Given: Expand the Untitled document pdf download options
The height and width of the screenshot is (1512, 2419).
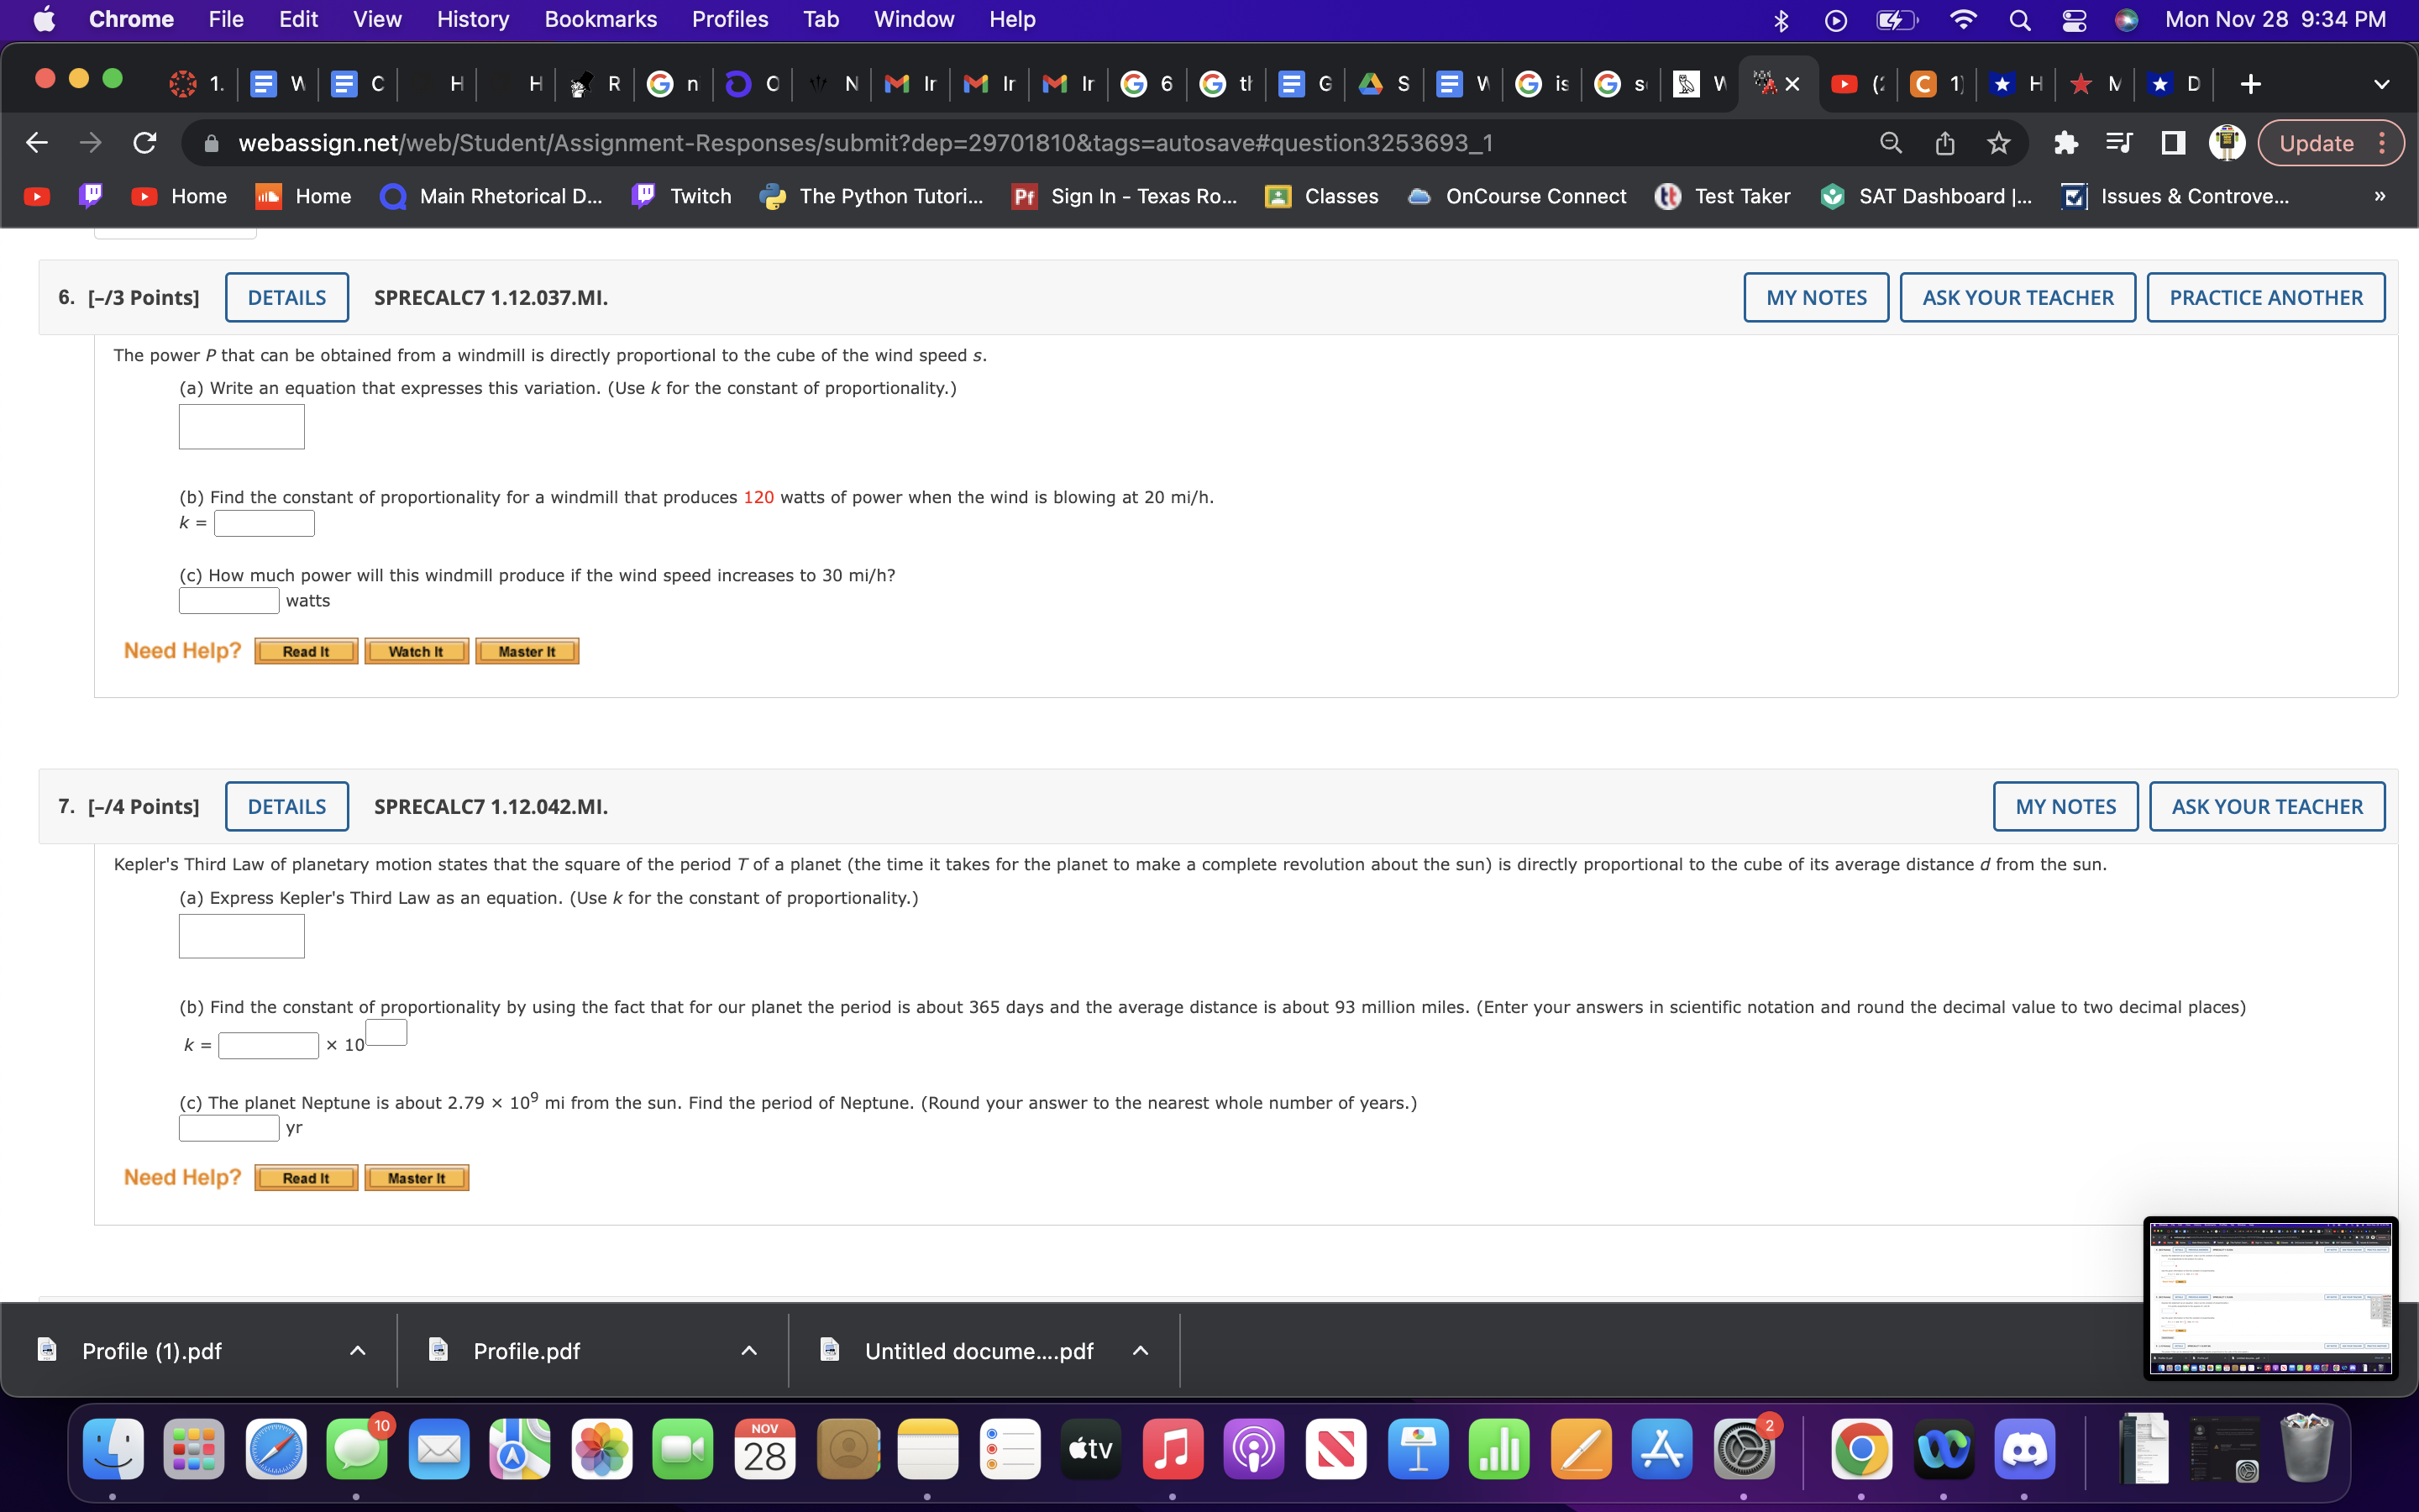Looking at the screenshot, I should pyautogui.click(x=1140, y=1351).
